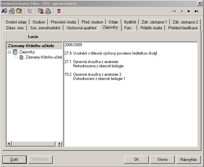This screenshot has height=167, width=204.
Task: Click the document icon of Záznamy třídního učitele
Action: coord(21,57)
